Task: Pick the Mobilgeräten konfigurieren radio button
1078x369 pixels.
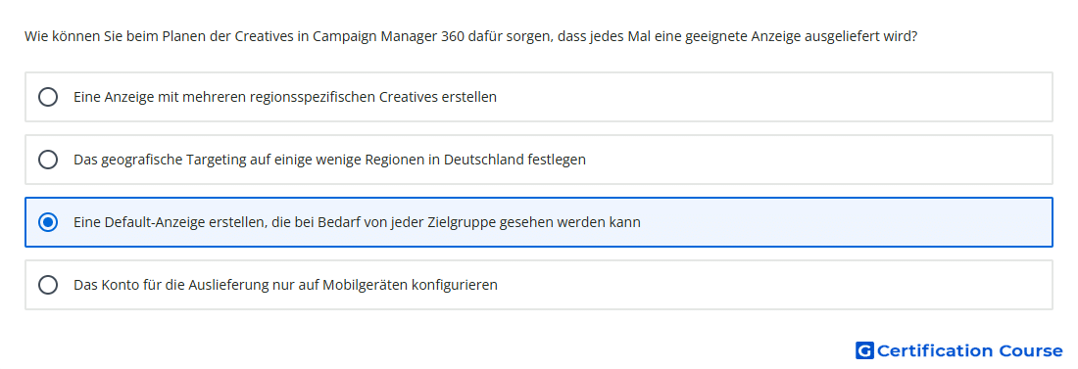Action: tap(48, 285)
